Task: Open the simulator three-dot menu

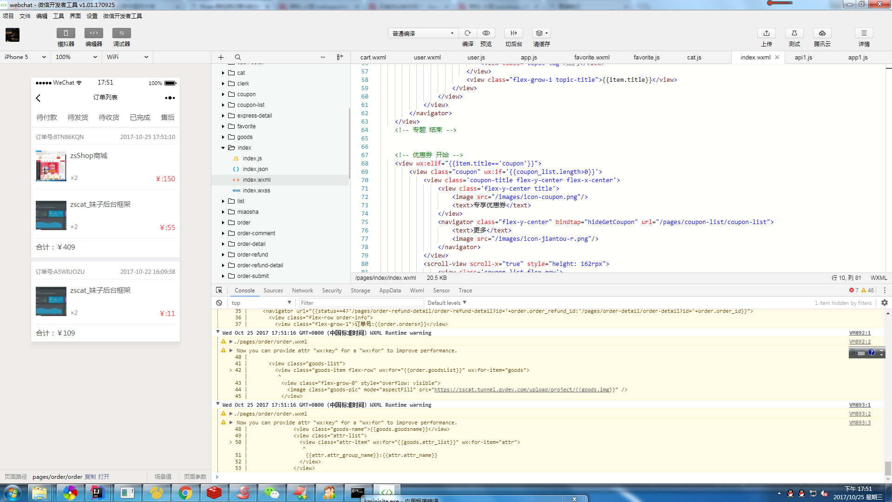Action: pos(170,98)
